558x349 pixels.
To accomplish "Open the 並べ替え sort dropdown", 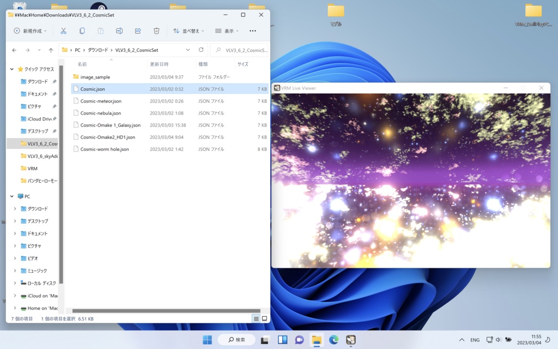I will coord(189,31).
